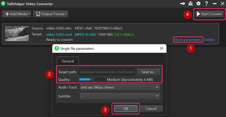This screenshot has width=226, height=117.
Task: Click the MPEG-4+AAC target codec text
Action: coord(86,34)
